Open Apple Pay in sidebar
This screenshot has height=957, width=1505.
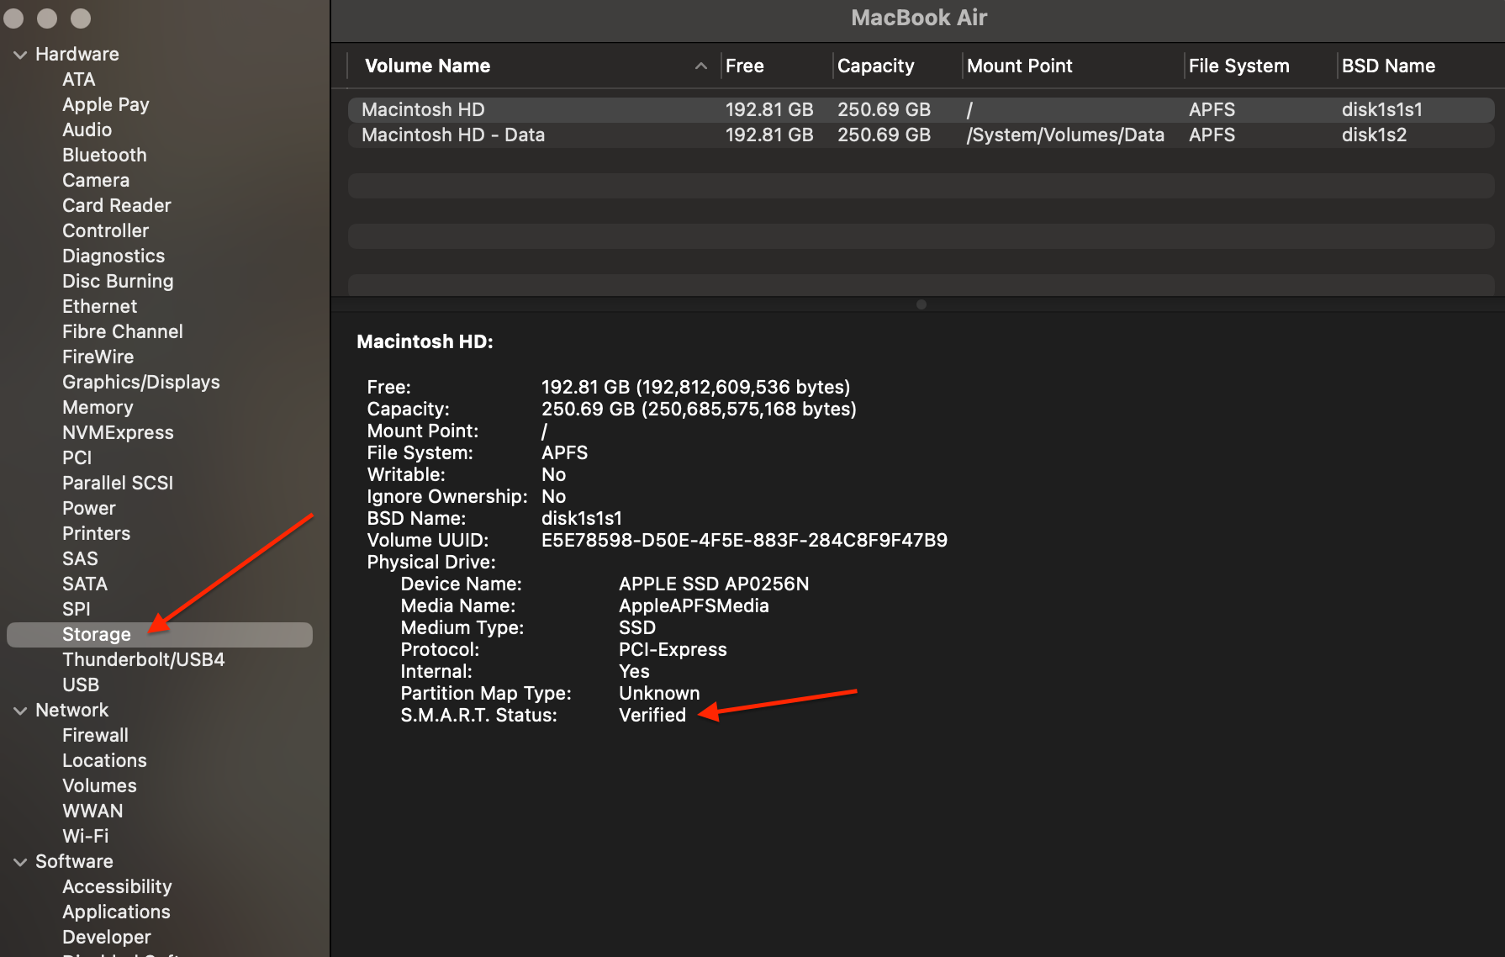(x=106, y=104)
